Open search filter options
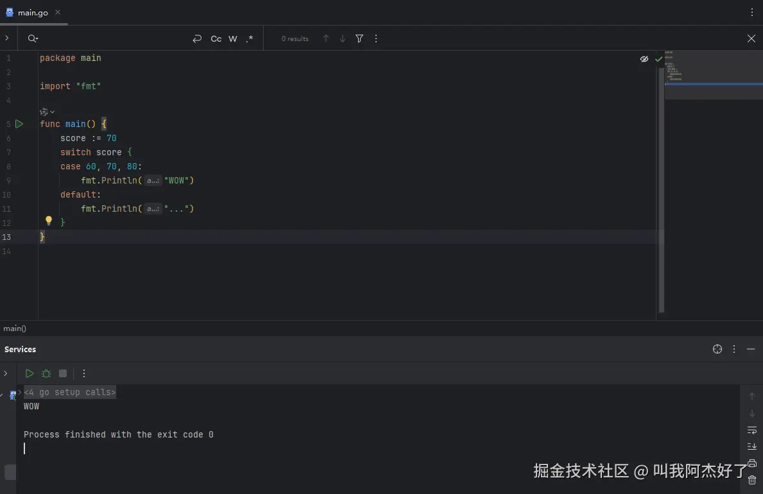Screen dimensions: 763x494 359,38
